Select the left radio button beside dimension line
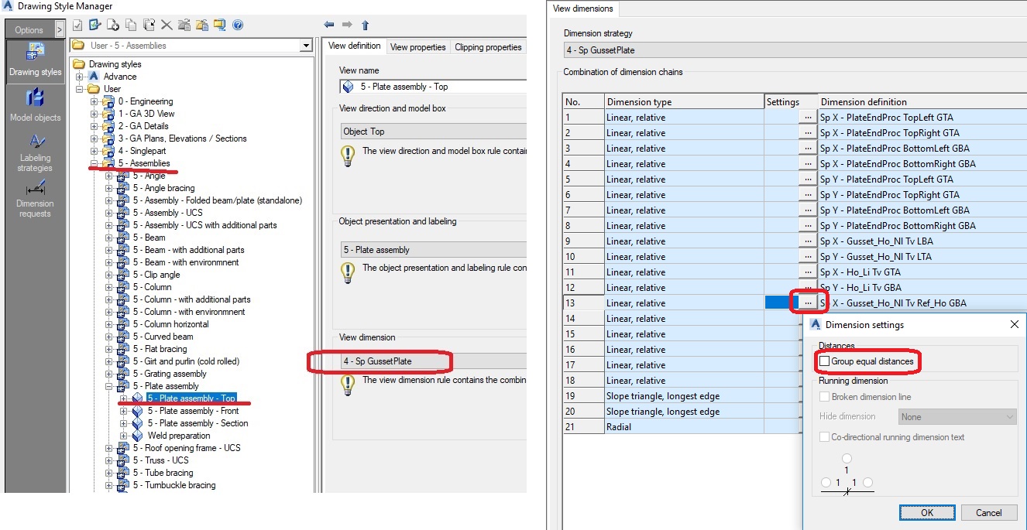The image size is (1027, 530). [x=826, y=483]
